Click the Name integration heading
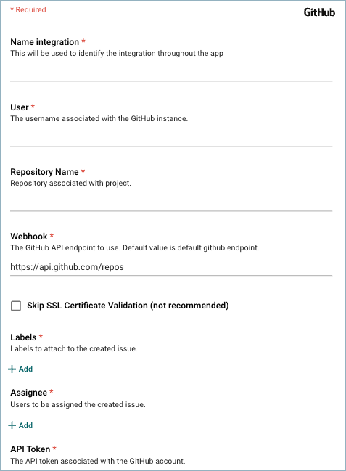Viewport: 346px width, 471px height. click(x=45, y=42)
